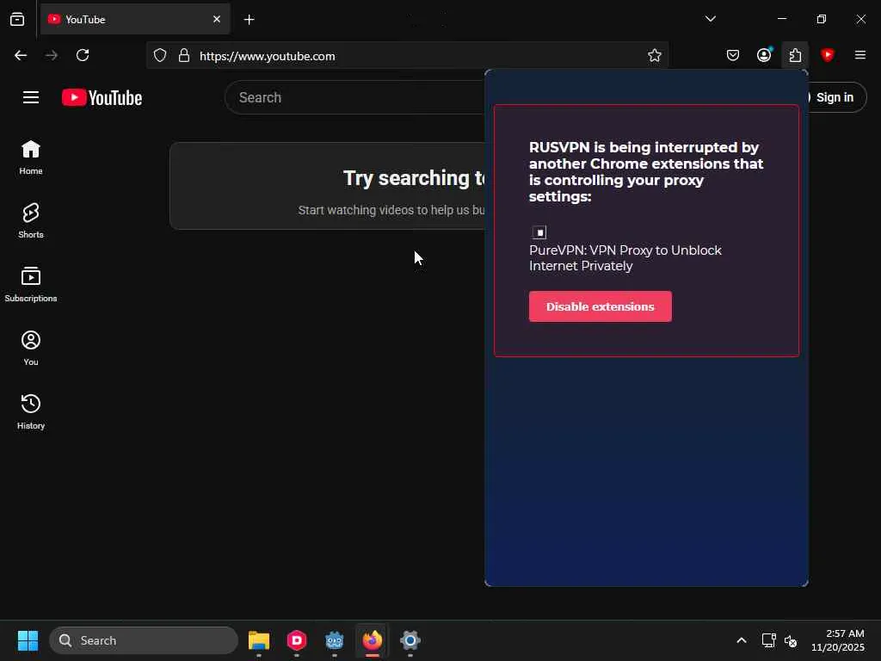
Task: Reload the current YouTube page
Action: click(x=83, y=55)
